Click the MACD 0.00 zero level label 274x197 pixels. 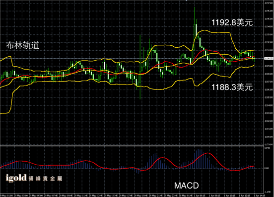[x=267, y=168]
